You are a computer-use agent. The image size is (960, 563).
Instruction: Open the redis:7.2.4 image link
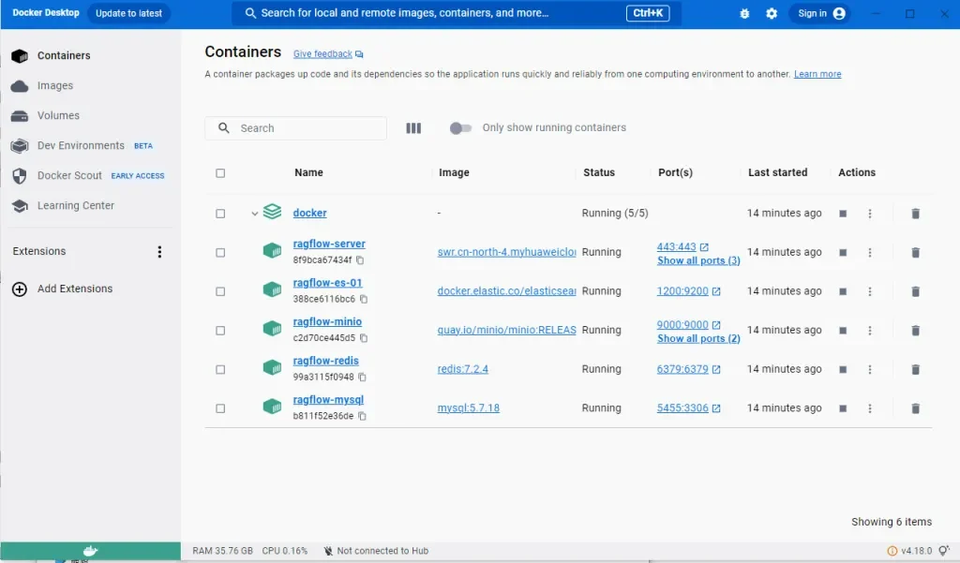[x=462, y=369]
